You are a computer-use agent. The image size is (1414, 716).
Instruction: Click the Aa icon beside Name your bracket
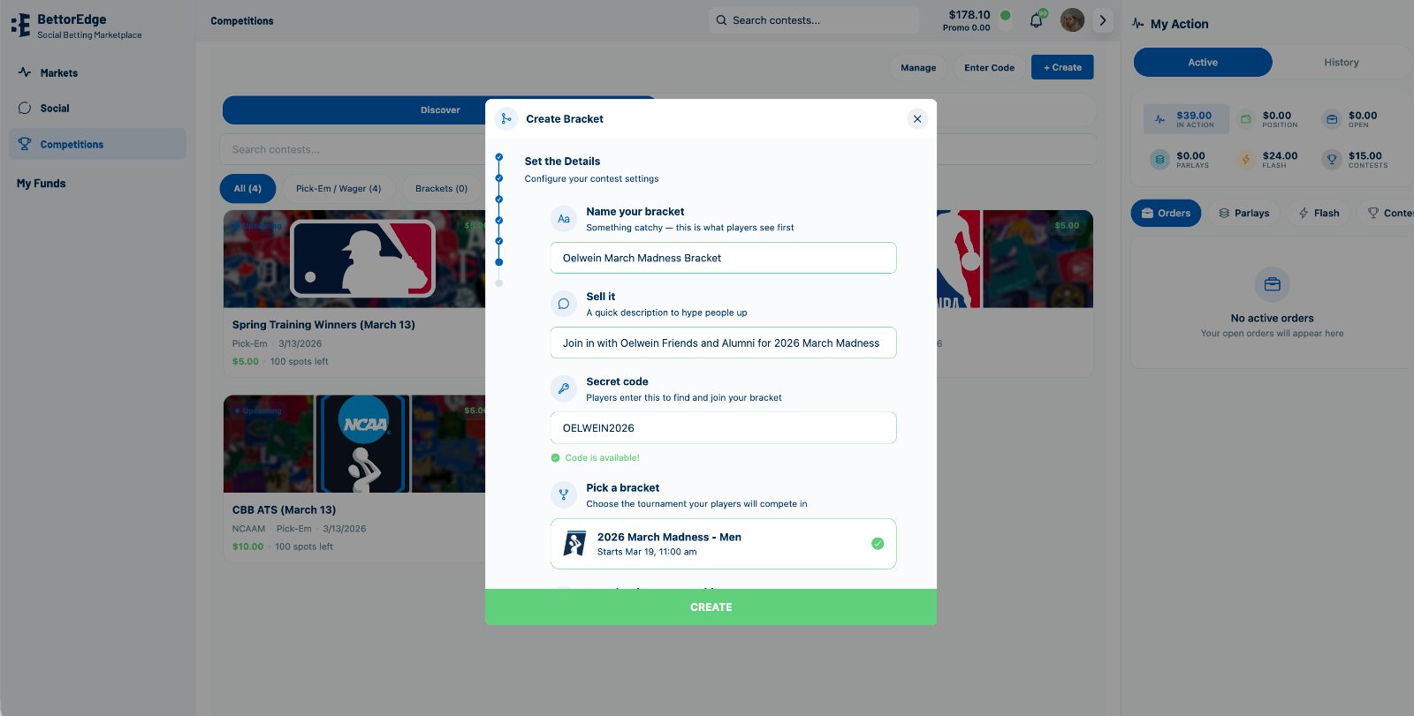point(564,219)
